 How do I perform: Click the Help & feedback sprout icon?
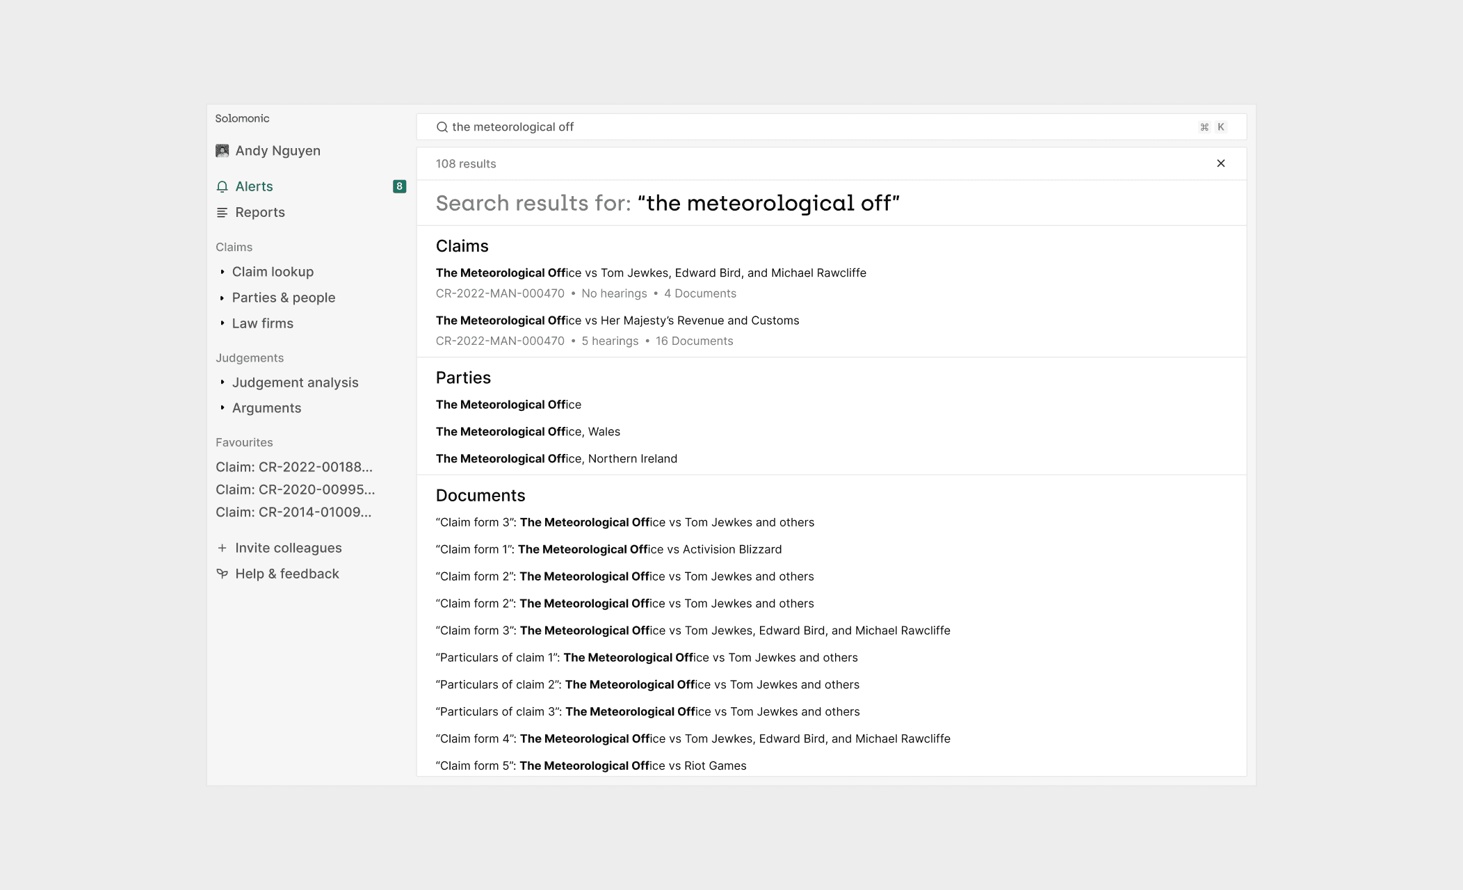(x=222, y=574)
